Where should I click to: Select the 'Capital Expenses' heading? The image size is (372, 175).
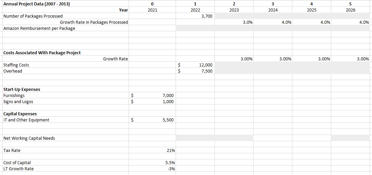[x=20, y=114]
